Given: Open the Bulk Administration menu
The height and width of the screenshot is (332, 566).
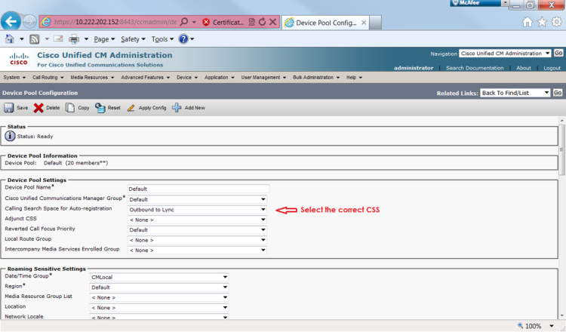Looking at the screenshot, I should (316, 77).
